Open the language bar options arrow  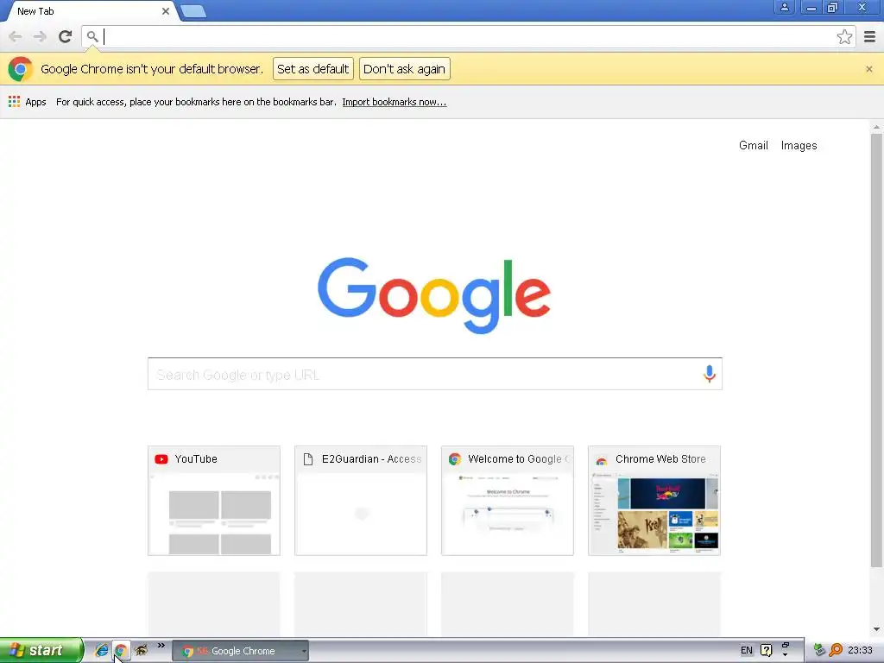[x=786, y=655]
